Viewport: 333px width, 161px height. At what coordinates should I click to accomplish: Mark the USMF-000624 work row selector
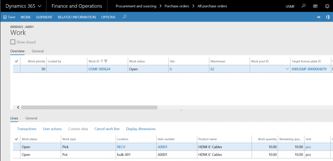16,69
